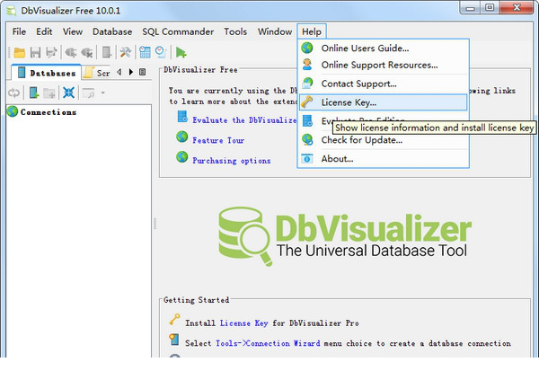The height and width of the screenshot is (371, 539).
Task: Click the save floppy disk toolbar icon
Action: (35, 53)
